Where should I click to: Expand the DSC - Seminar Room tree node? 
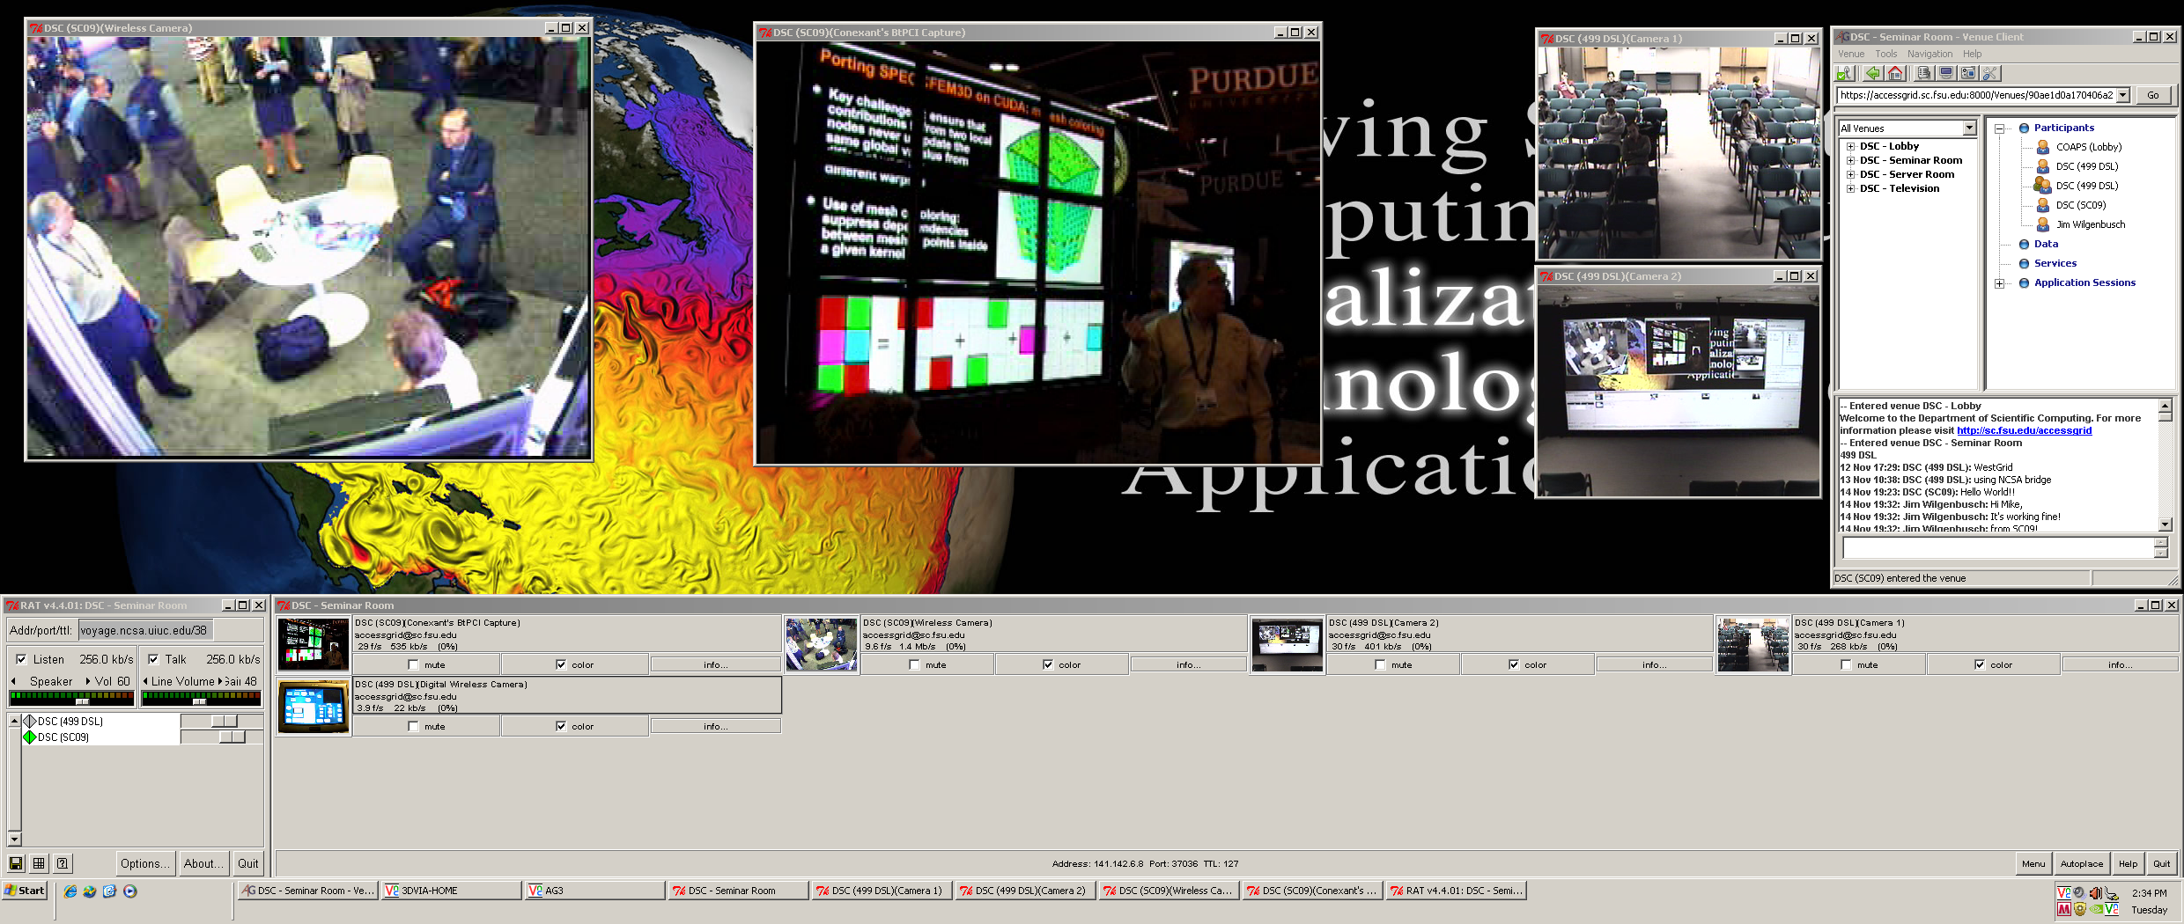1851,161
